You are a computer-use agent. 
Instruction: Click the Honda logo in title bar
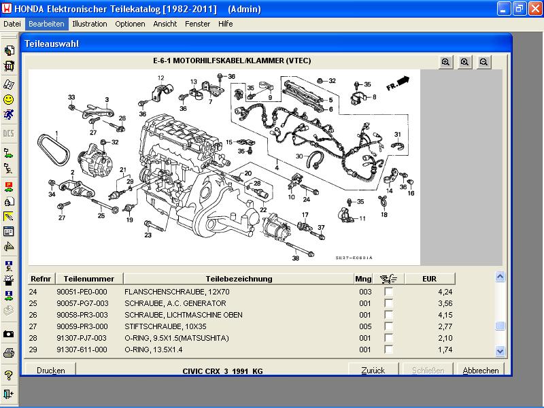[7, 8]
